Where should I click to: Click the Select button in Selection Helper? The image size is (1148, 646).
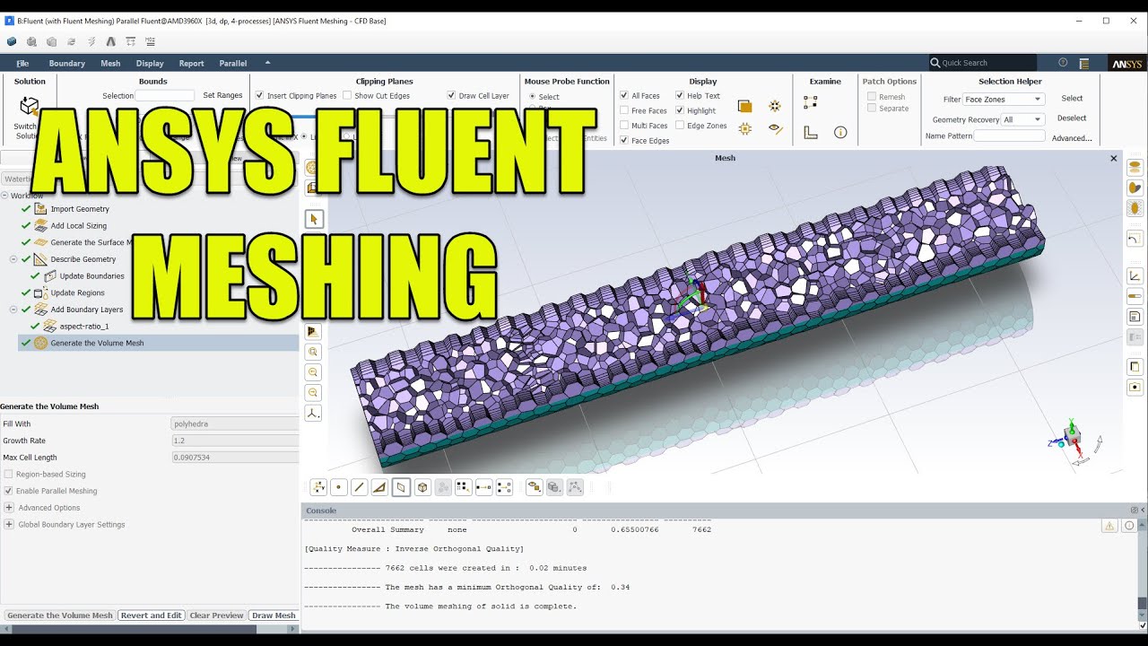1072,99
